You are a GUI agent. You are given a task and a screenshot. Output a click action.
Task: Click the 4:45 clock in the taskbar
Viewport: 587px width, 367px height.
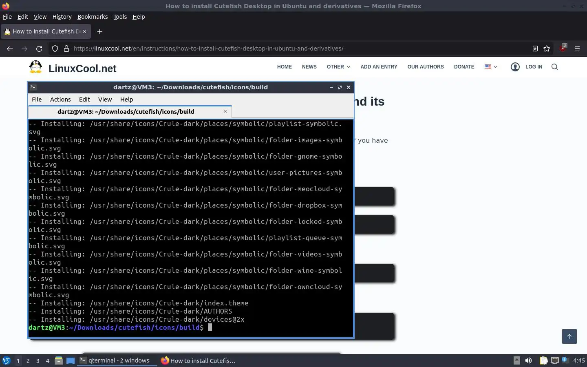(x=579, y=360)
